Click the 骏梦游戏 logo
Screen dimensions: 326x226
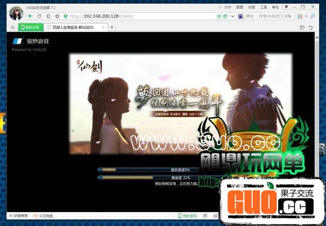pos(31,41)
